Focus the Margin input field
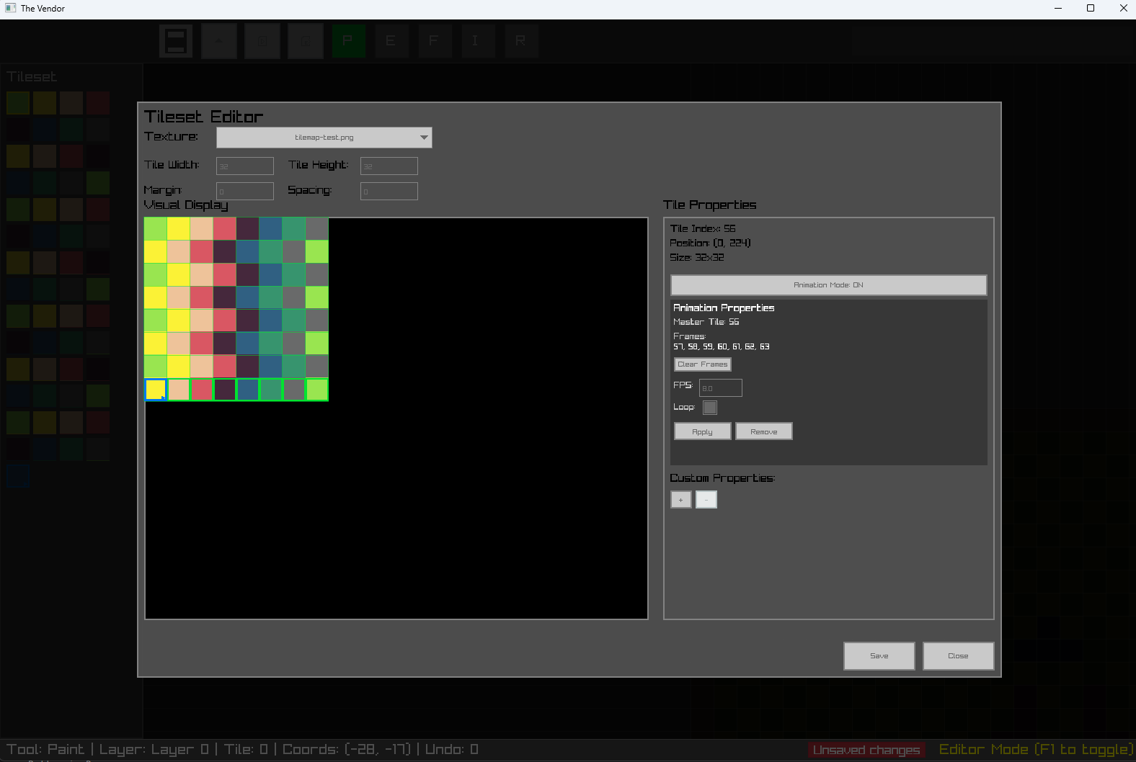Viewport: 1136px width, 762px height. coord(245,192)
